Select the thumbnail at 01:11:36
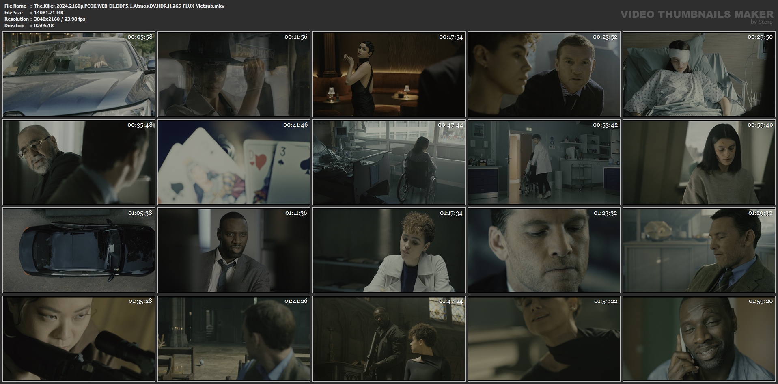This screenshot has width=778, height=384. pos(234,250)
